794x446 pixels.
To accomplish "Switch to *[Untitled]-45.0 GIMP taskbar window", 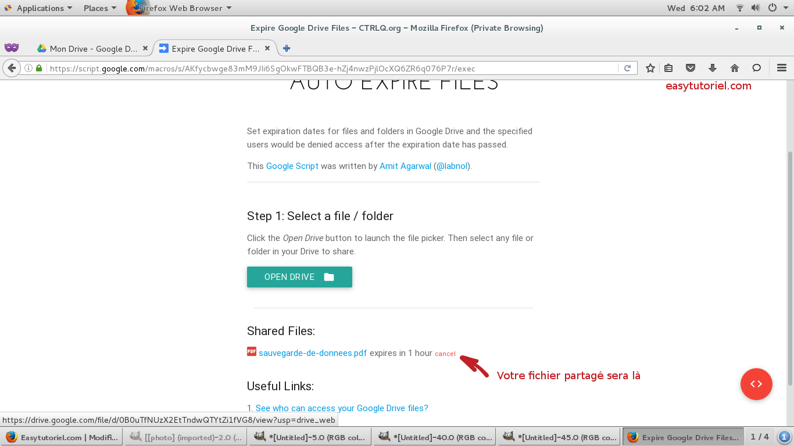I will coord(559,437).
